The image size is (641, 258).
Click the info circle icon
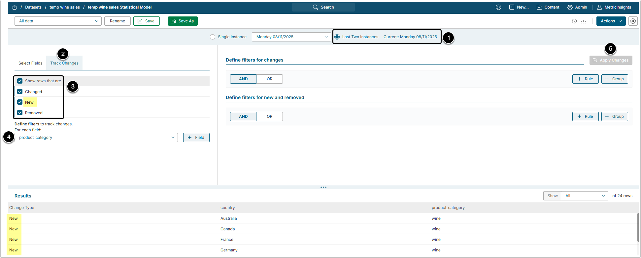coord(574,21)
